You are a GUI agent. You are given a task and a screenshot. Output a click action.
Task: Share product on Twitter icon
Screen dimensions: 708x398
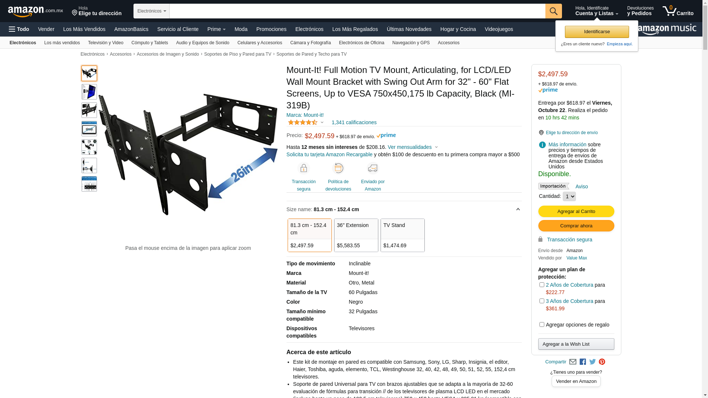[x=593, y=362]
